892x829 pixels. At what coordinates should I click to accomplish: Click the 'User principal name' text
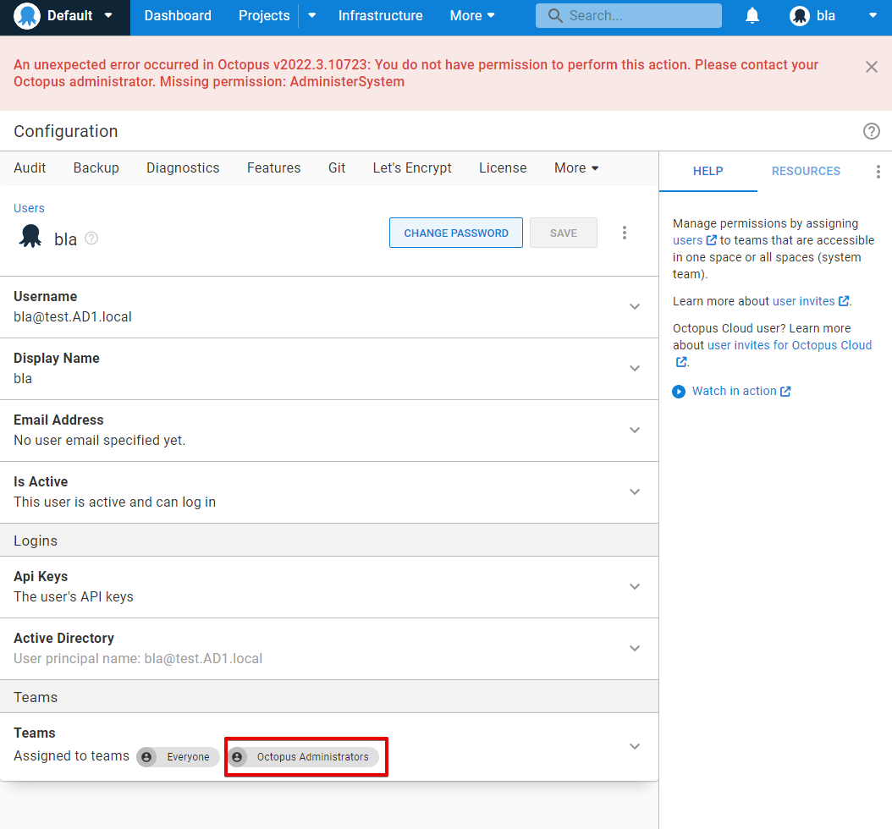pyautogui.click(x=138, y=658)
